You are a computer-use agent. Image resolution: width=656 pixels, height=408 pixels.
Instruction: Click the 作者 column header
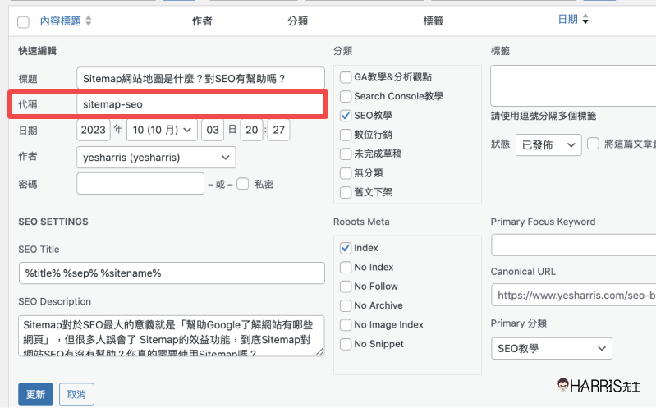(x=202, y=21)
